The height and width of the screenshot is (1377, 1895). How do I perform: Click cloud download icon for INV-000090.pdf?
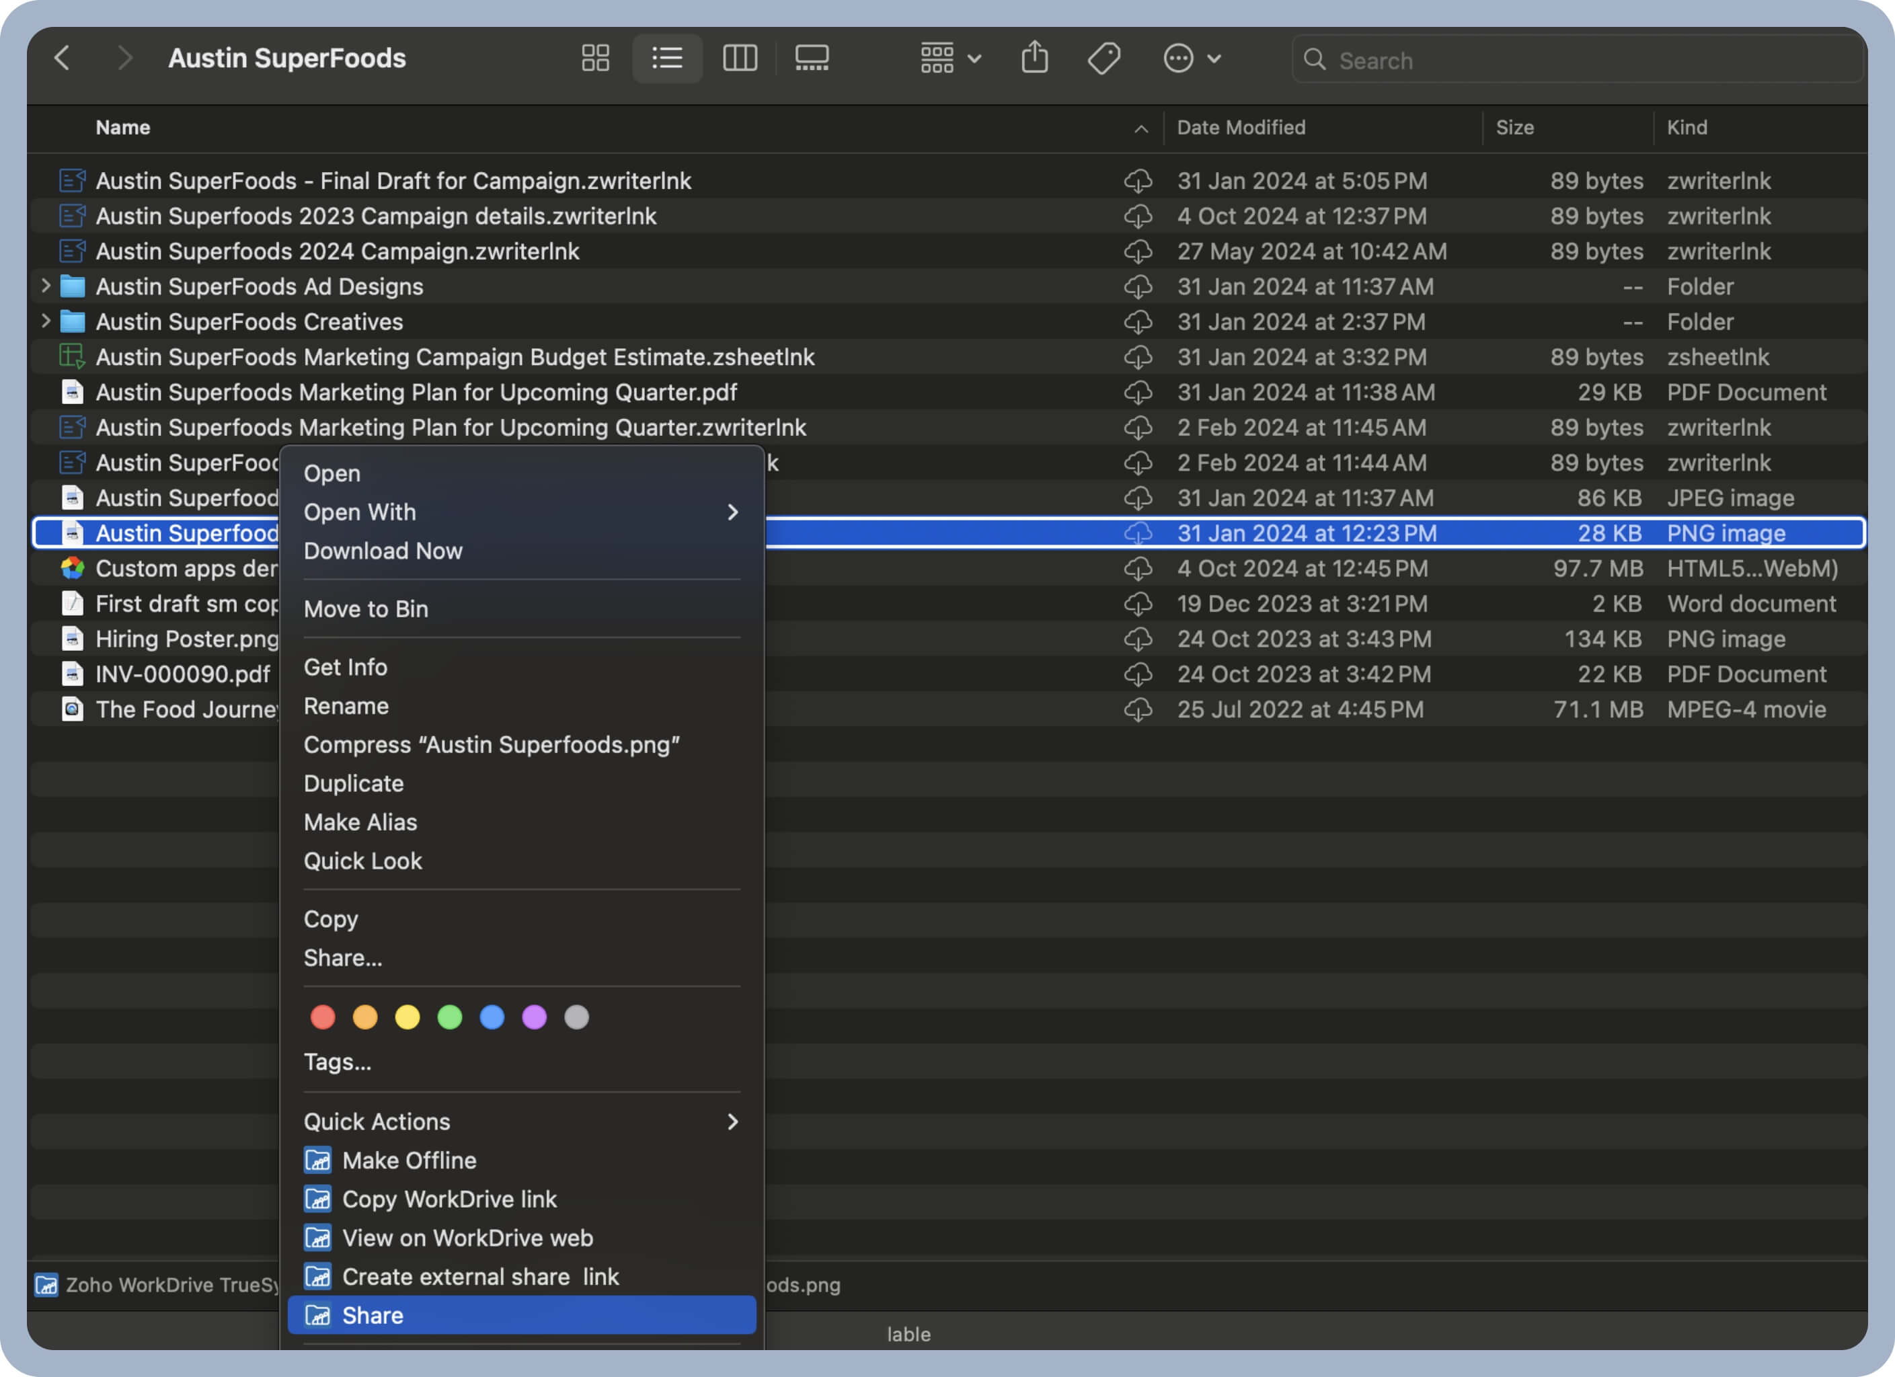point(1137,674)
